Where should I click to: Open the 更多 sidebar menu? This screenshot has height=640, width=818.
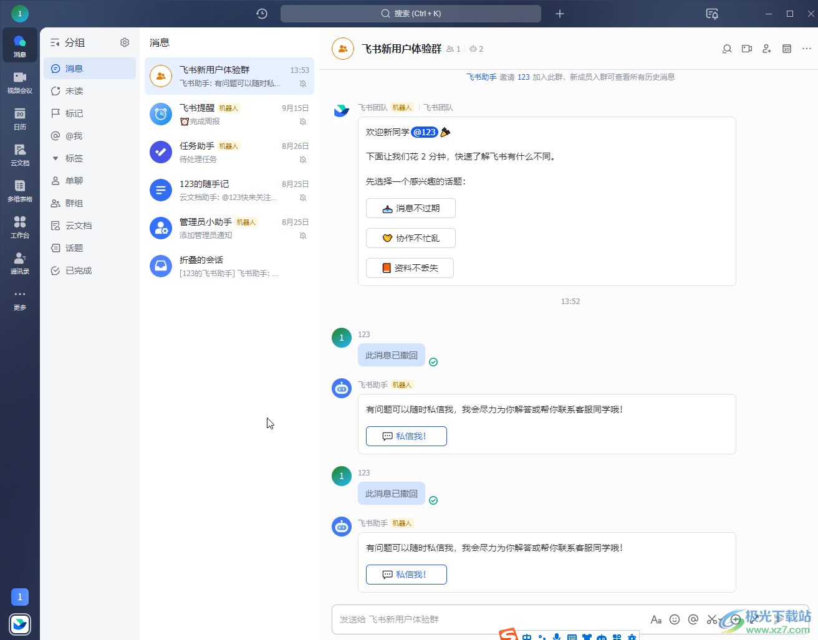coord(20,299)
